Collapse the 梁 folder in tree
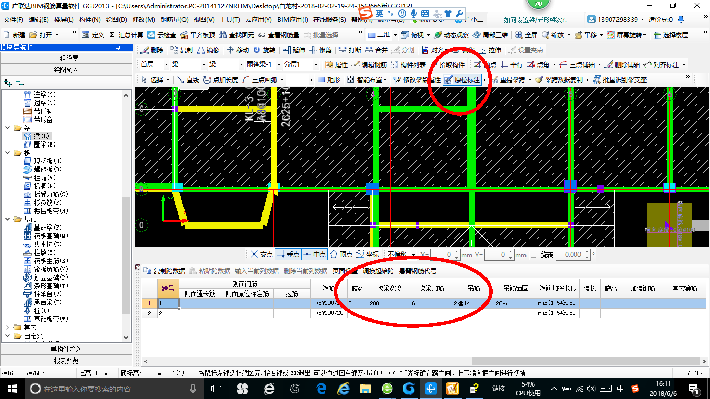 pyautogui.click(x=8, y=128)
